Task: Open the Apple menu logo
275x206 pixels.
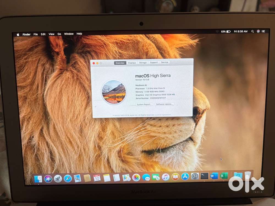Action: click(18, 35)
